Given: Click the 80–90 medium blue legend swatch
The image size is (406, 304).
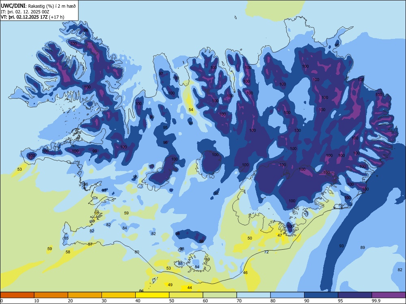Looking at the screenshot, I should (x=287, y=295).
